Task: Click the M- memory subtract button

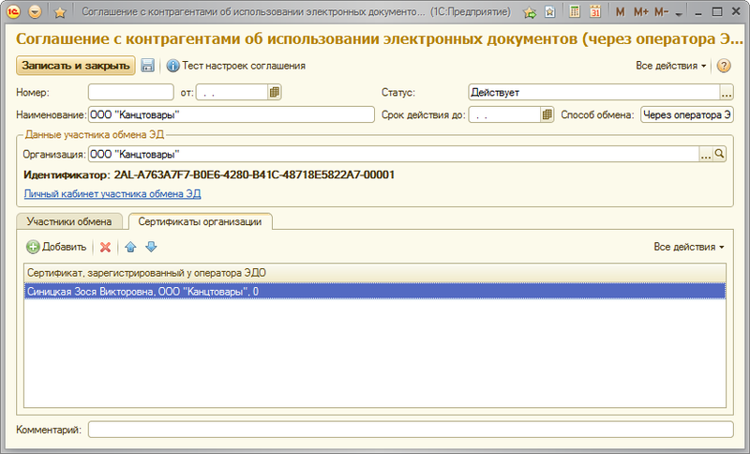Action: coord(662,12)
